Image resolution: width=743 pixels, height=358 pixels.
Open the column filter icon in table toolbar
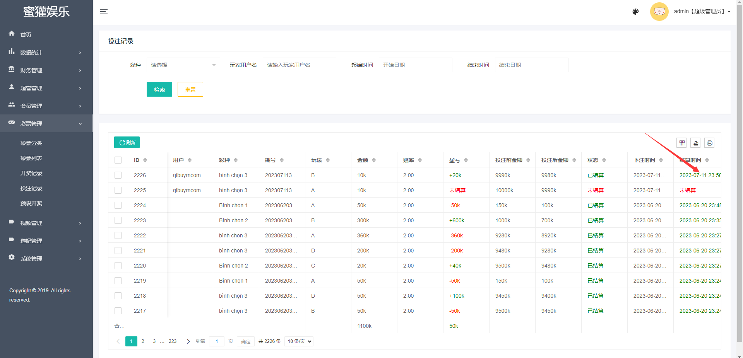(681, 143)
